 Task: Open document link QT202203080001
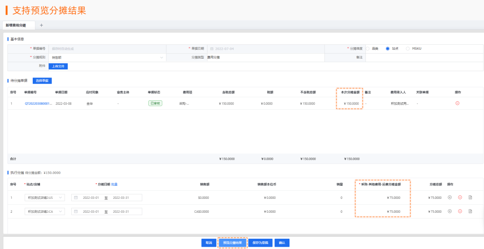click(x=38, y=103)
